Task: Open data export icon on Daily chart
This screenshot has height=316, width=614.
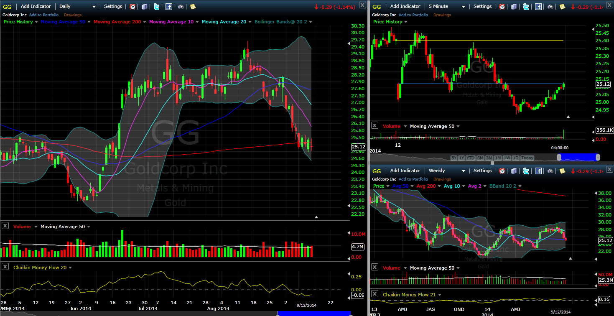Action: coord(144,7)
